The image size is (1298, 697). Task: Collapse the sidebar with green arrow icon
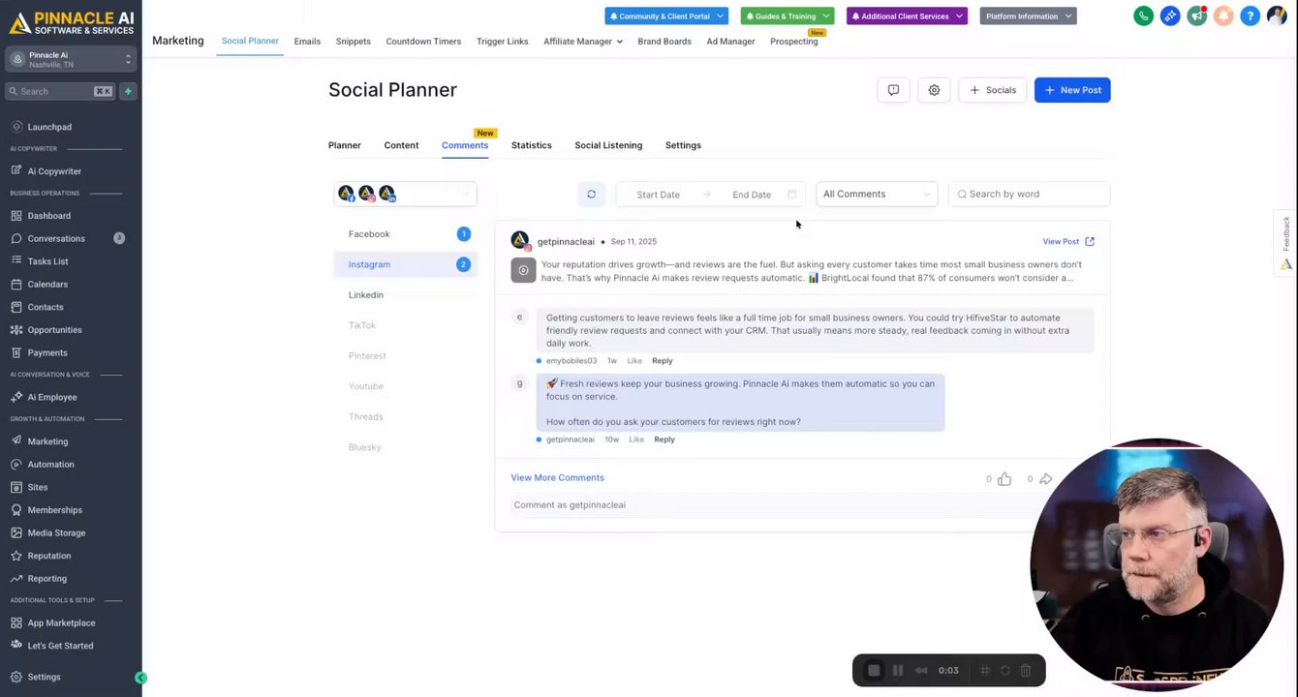point(140,678)
